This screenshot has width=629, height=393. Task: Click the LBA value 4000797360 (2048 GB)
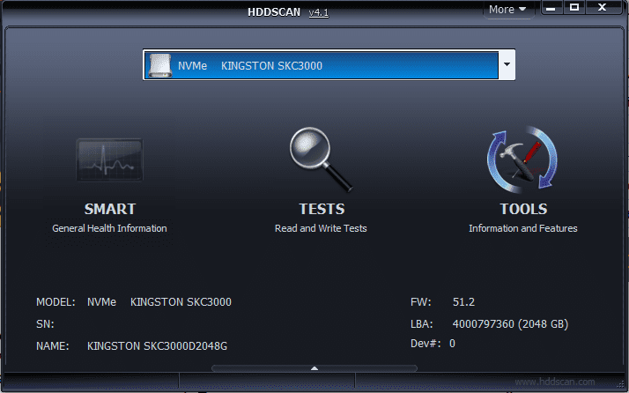tap(510, 324)
